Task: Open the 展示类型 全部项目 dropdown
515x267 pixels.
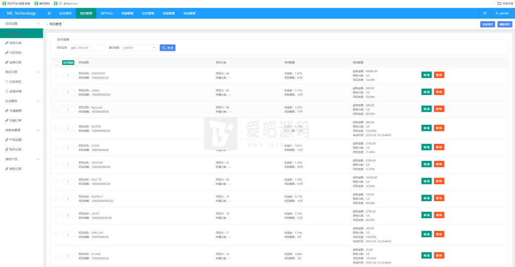Action: pos(139,48)
